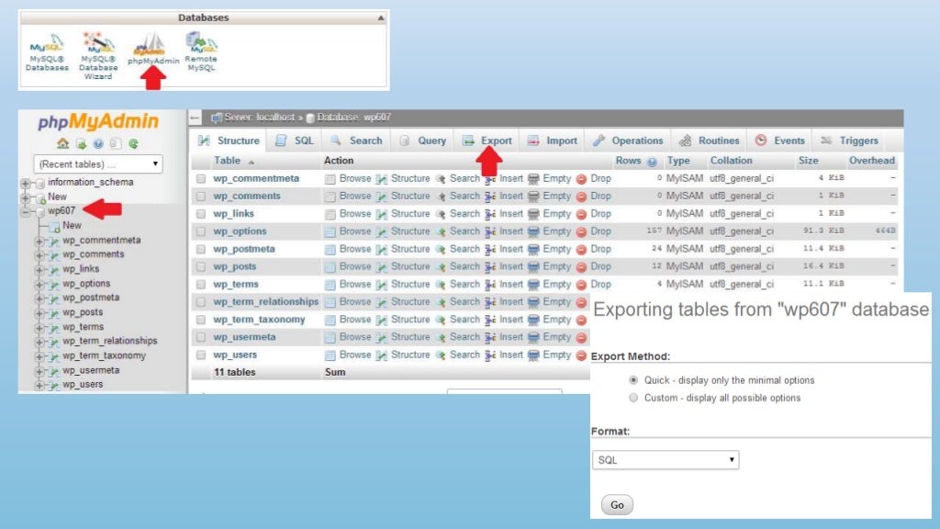The image size is (940, 529).
Task: Switch to the Search tab
Action: [356, 141]
